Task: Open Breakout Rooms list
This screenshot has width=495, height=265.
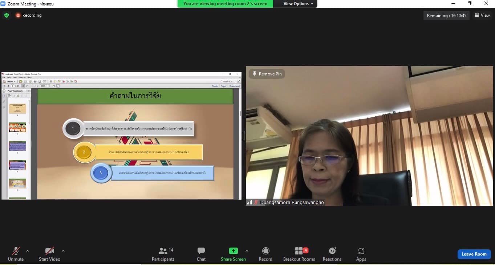Action: (299, 254)
